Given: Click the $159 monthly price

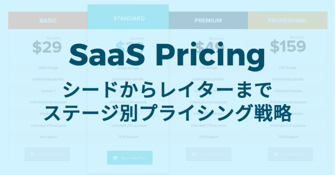Looking at the screenshot, I should coord(288,46).
